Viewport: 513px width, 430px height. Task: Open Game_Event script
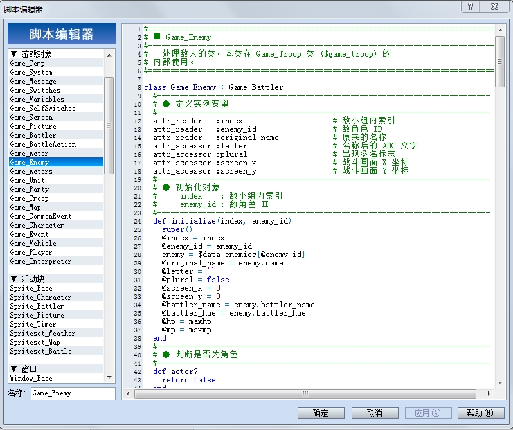[56, 234]
